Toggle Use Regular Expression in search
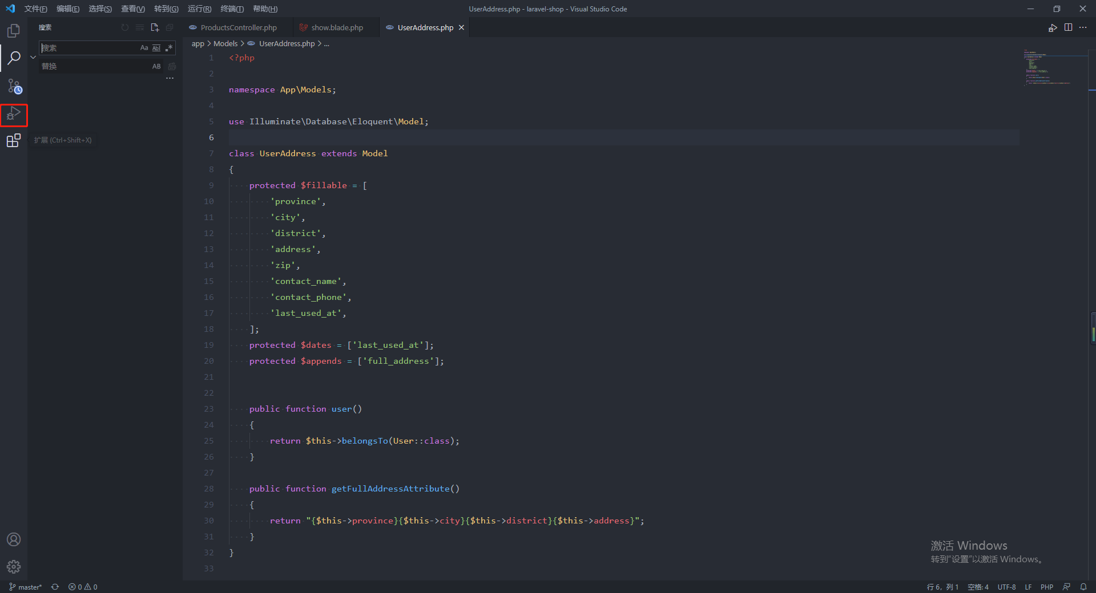This screenshot has width=1096, height=593. click(168, 48)
